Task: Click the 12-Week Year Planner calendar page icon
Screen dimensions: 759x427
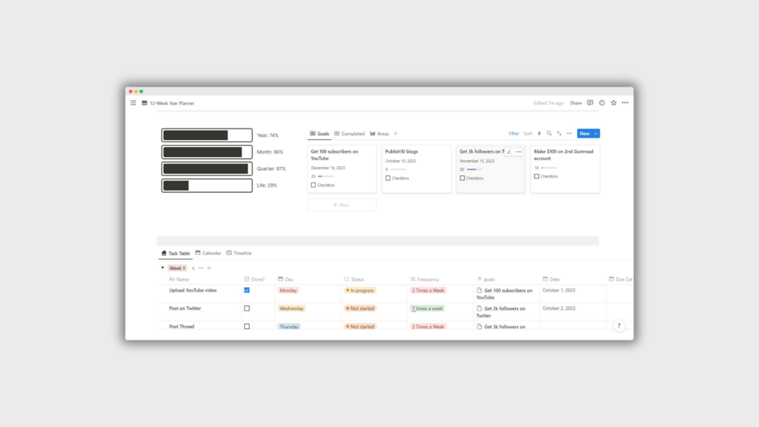Action: (x=144, y=103)
